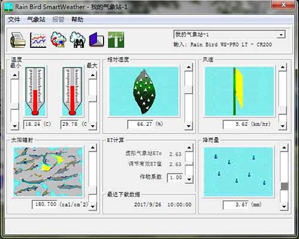Click down arrow of maximum temperature scrollbar
The image size is (299, 239).
93,126
